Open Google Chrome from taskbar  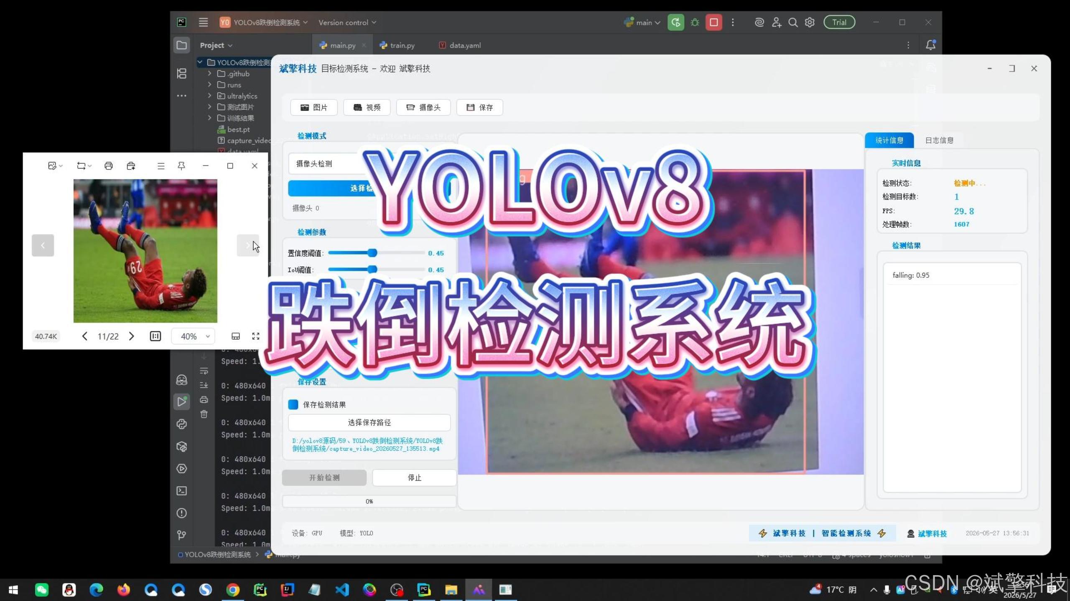tap(233, 590)
